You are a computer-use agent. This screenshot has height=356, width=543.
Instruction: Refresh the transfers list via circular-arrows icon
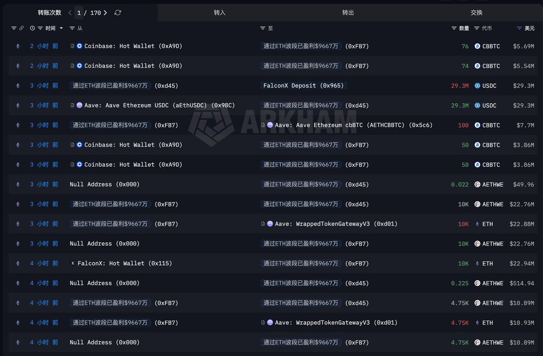pyautogui.click(x=118, y=13)
